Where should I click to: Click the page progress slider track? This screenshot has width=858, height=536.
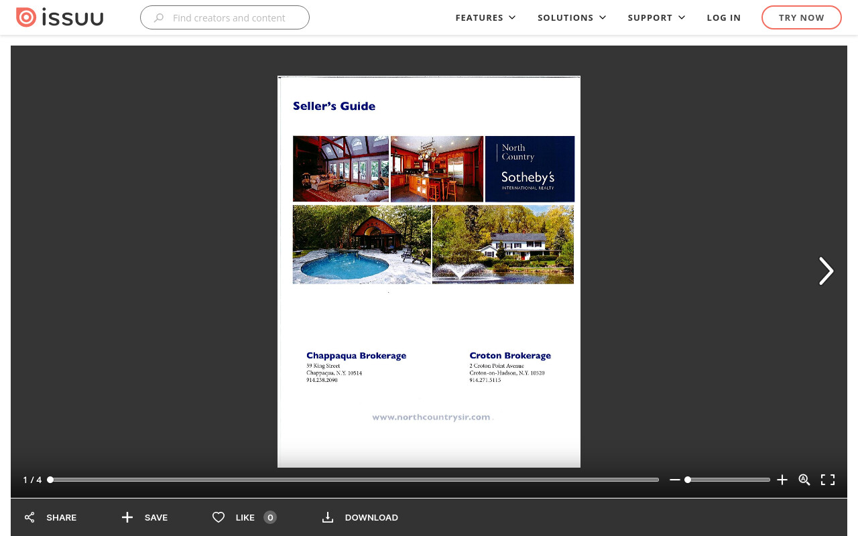click(x=355, y=480)
